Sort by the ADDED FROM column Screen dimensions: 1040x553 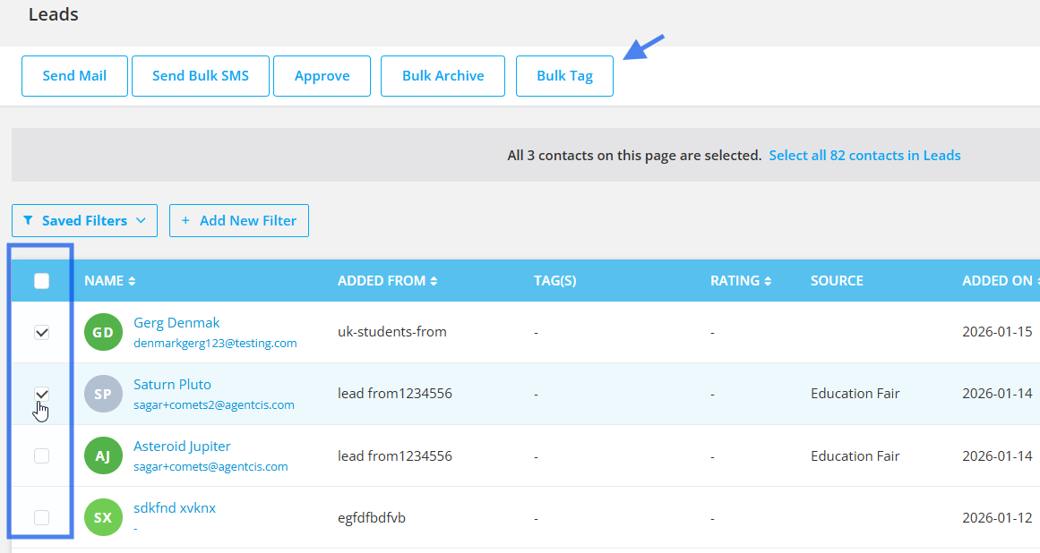[x=387, y=281]
